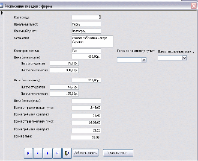The width and height of the screenshot is (198, 161).
Task: Click the pensioner discount field 175,00р.
Action: pos(64,94)
